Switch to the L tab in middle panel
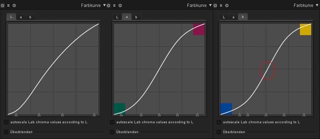This screenshot has width=320, height=139. (117, 17)
